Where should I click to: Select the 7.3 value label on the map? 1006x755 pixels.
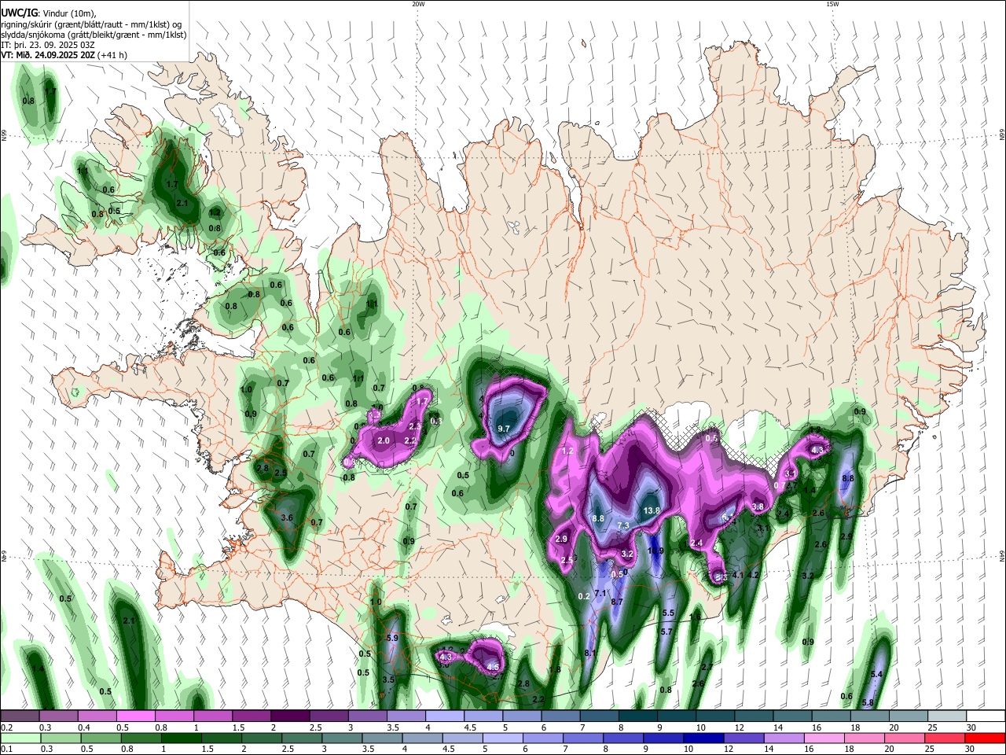[623, 525]
